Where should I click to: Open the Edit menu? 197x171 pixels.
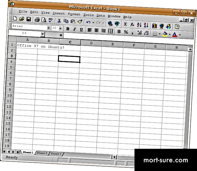[34, 12]
